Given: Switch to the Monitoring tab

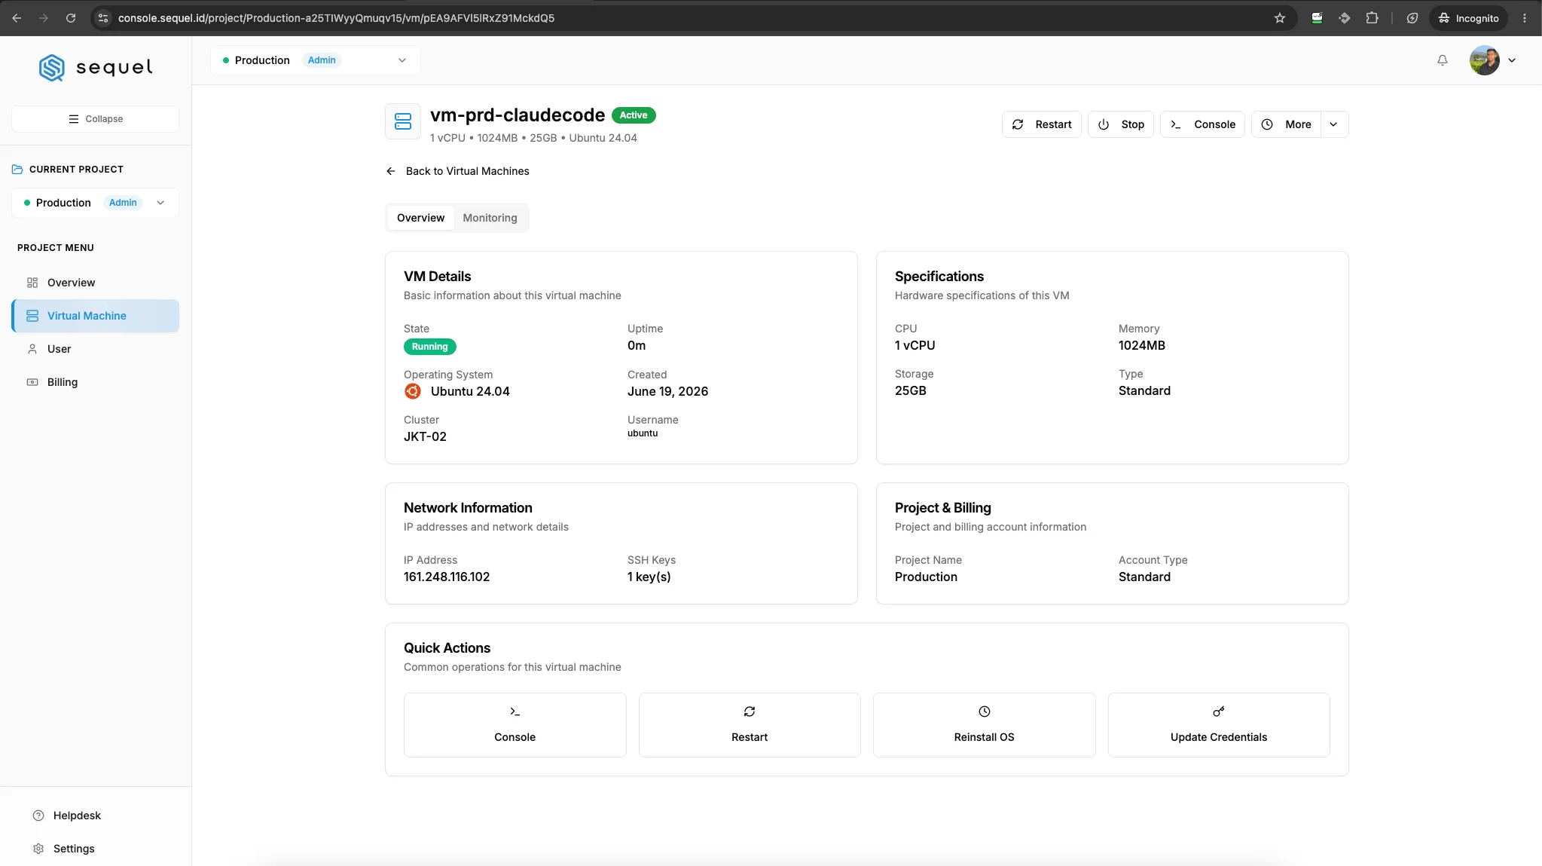Looking at the screenshot, I should (x=490, y=218).
